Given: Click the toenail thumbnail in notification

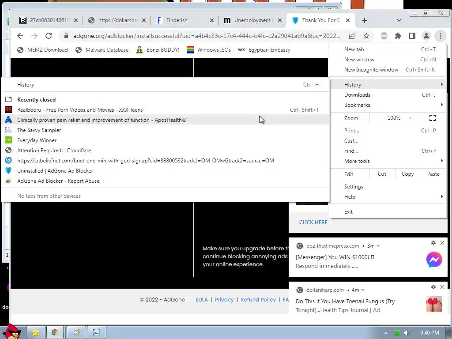Looking at the screenshot, I should coord(434,304).
